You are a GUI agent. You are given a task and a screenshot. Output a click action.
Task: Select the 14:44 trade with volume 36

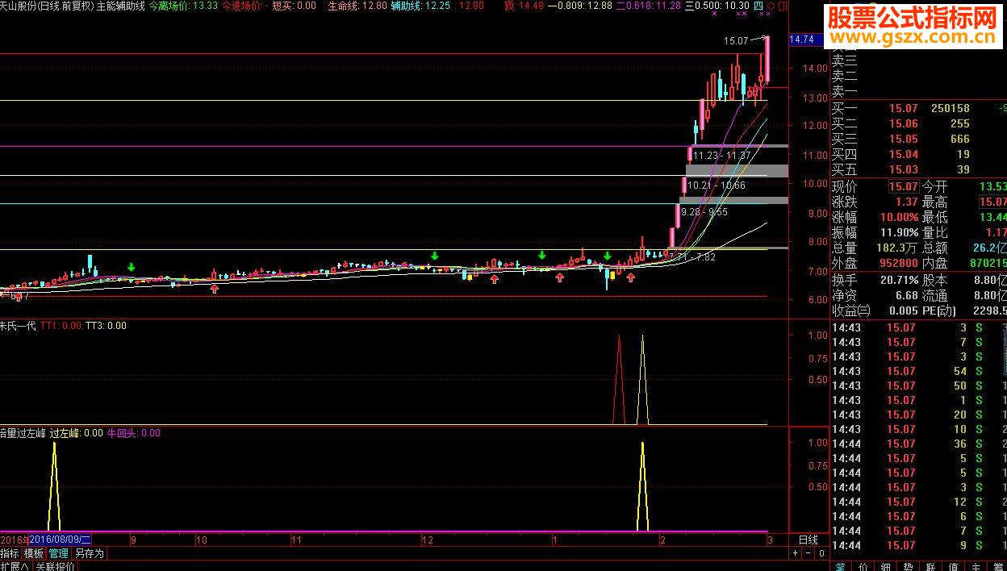pos(919,444)
